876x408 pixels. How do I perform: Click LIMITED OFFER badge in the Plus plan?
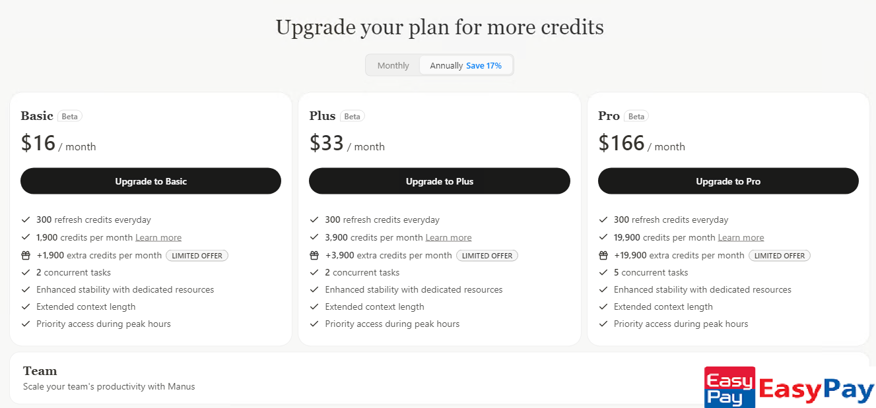click(487, 256)
